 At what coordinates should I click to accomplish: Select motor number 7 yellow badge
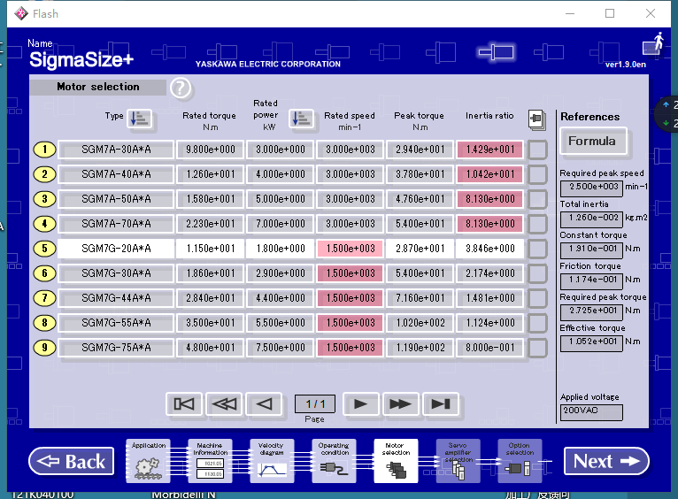[44, 298]
